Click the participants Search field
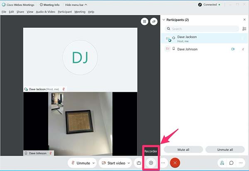 (x=202, y=29)
